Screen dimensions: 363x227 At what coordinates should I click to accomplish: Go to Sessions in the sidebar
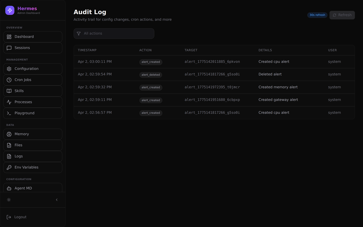click(x=33, y=48)
